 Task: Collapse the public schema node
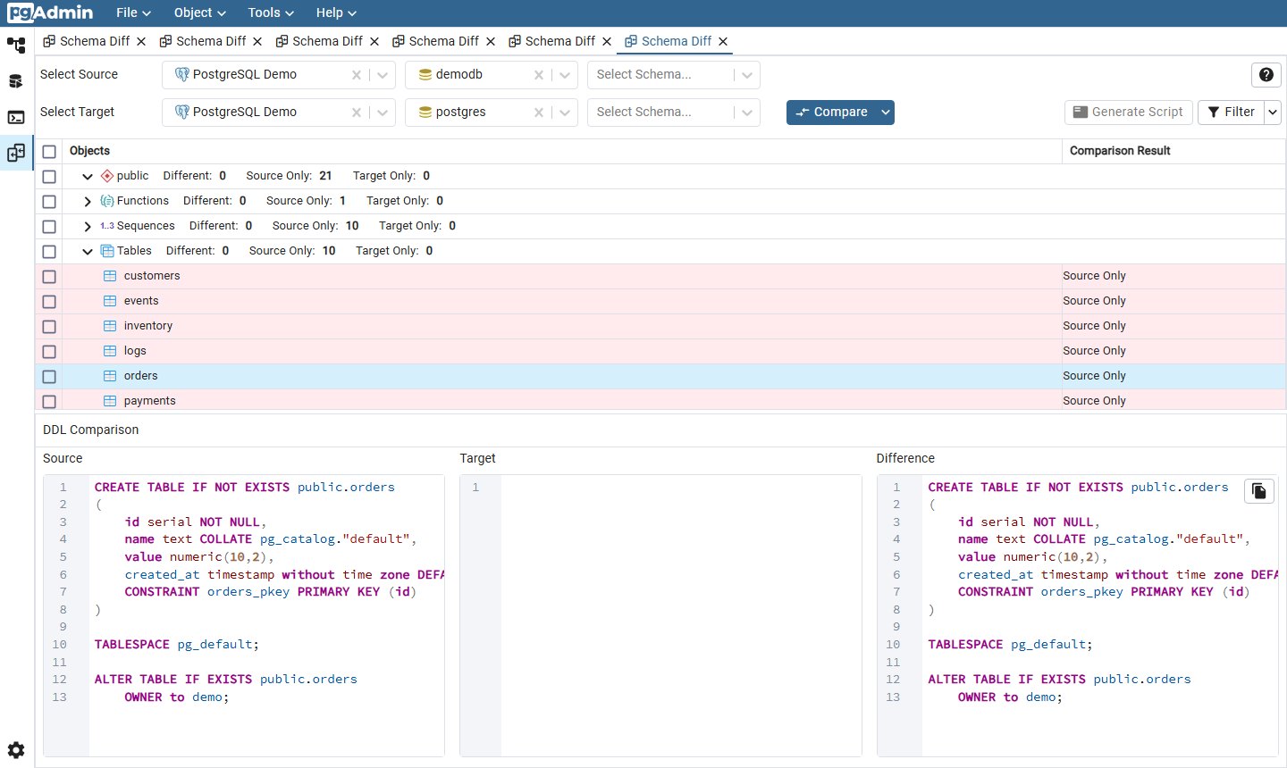(x=88, y=177)
